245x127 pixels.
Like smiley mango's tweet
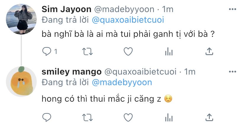(x=128, y=117)
